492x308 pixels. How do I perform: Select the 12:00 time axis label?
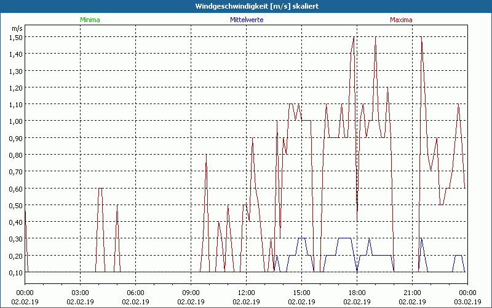point(246,293)
